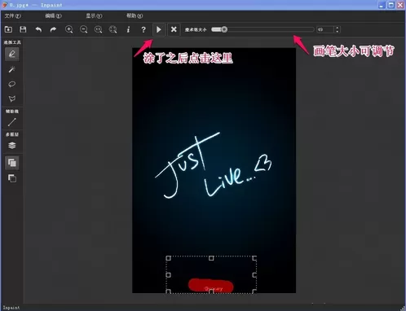
Task: Open the 文件 (File) menu
Action: [12, 16]
